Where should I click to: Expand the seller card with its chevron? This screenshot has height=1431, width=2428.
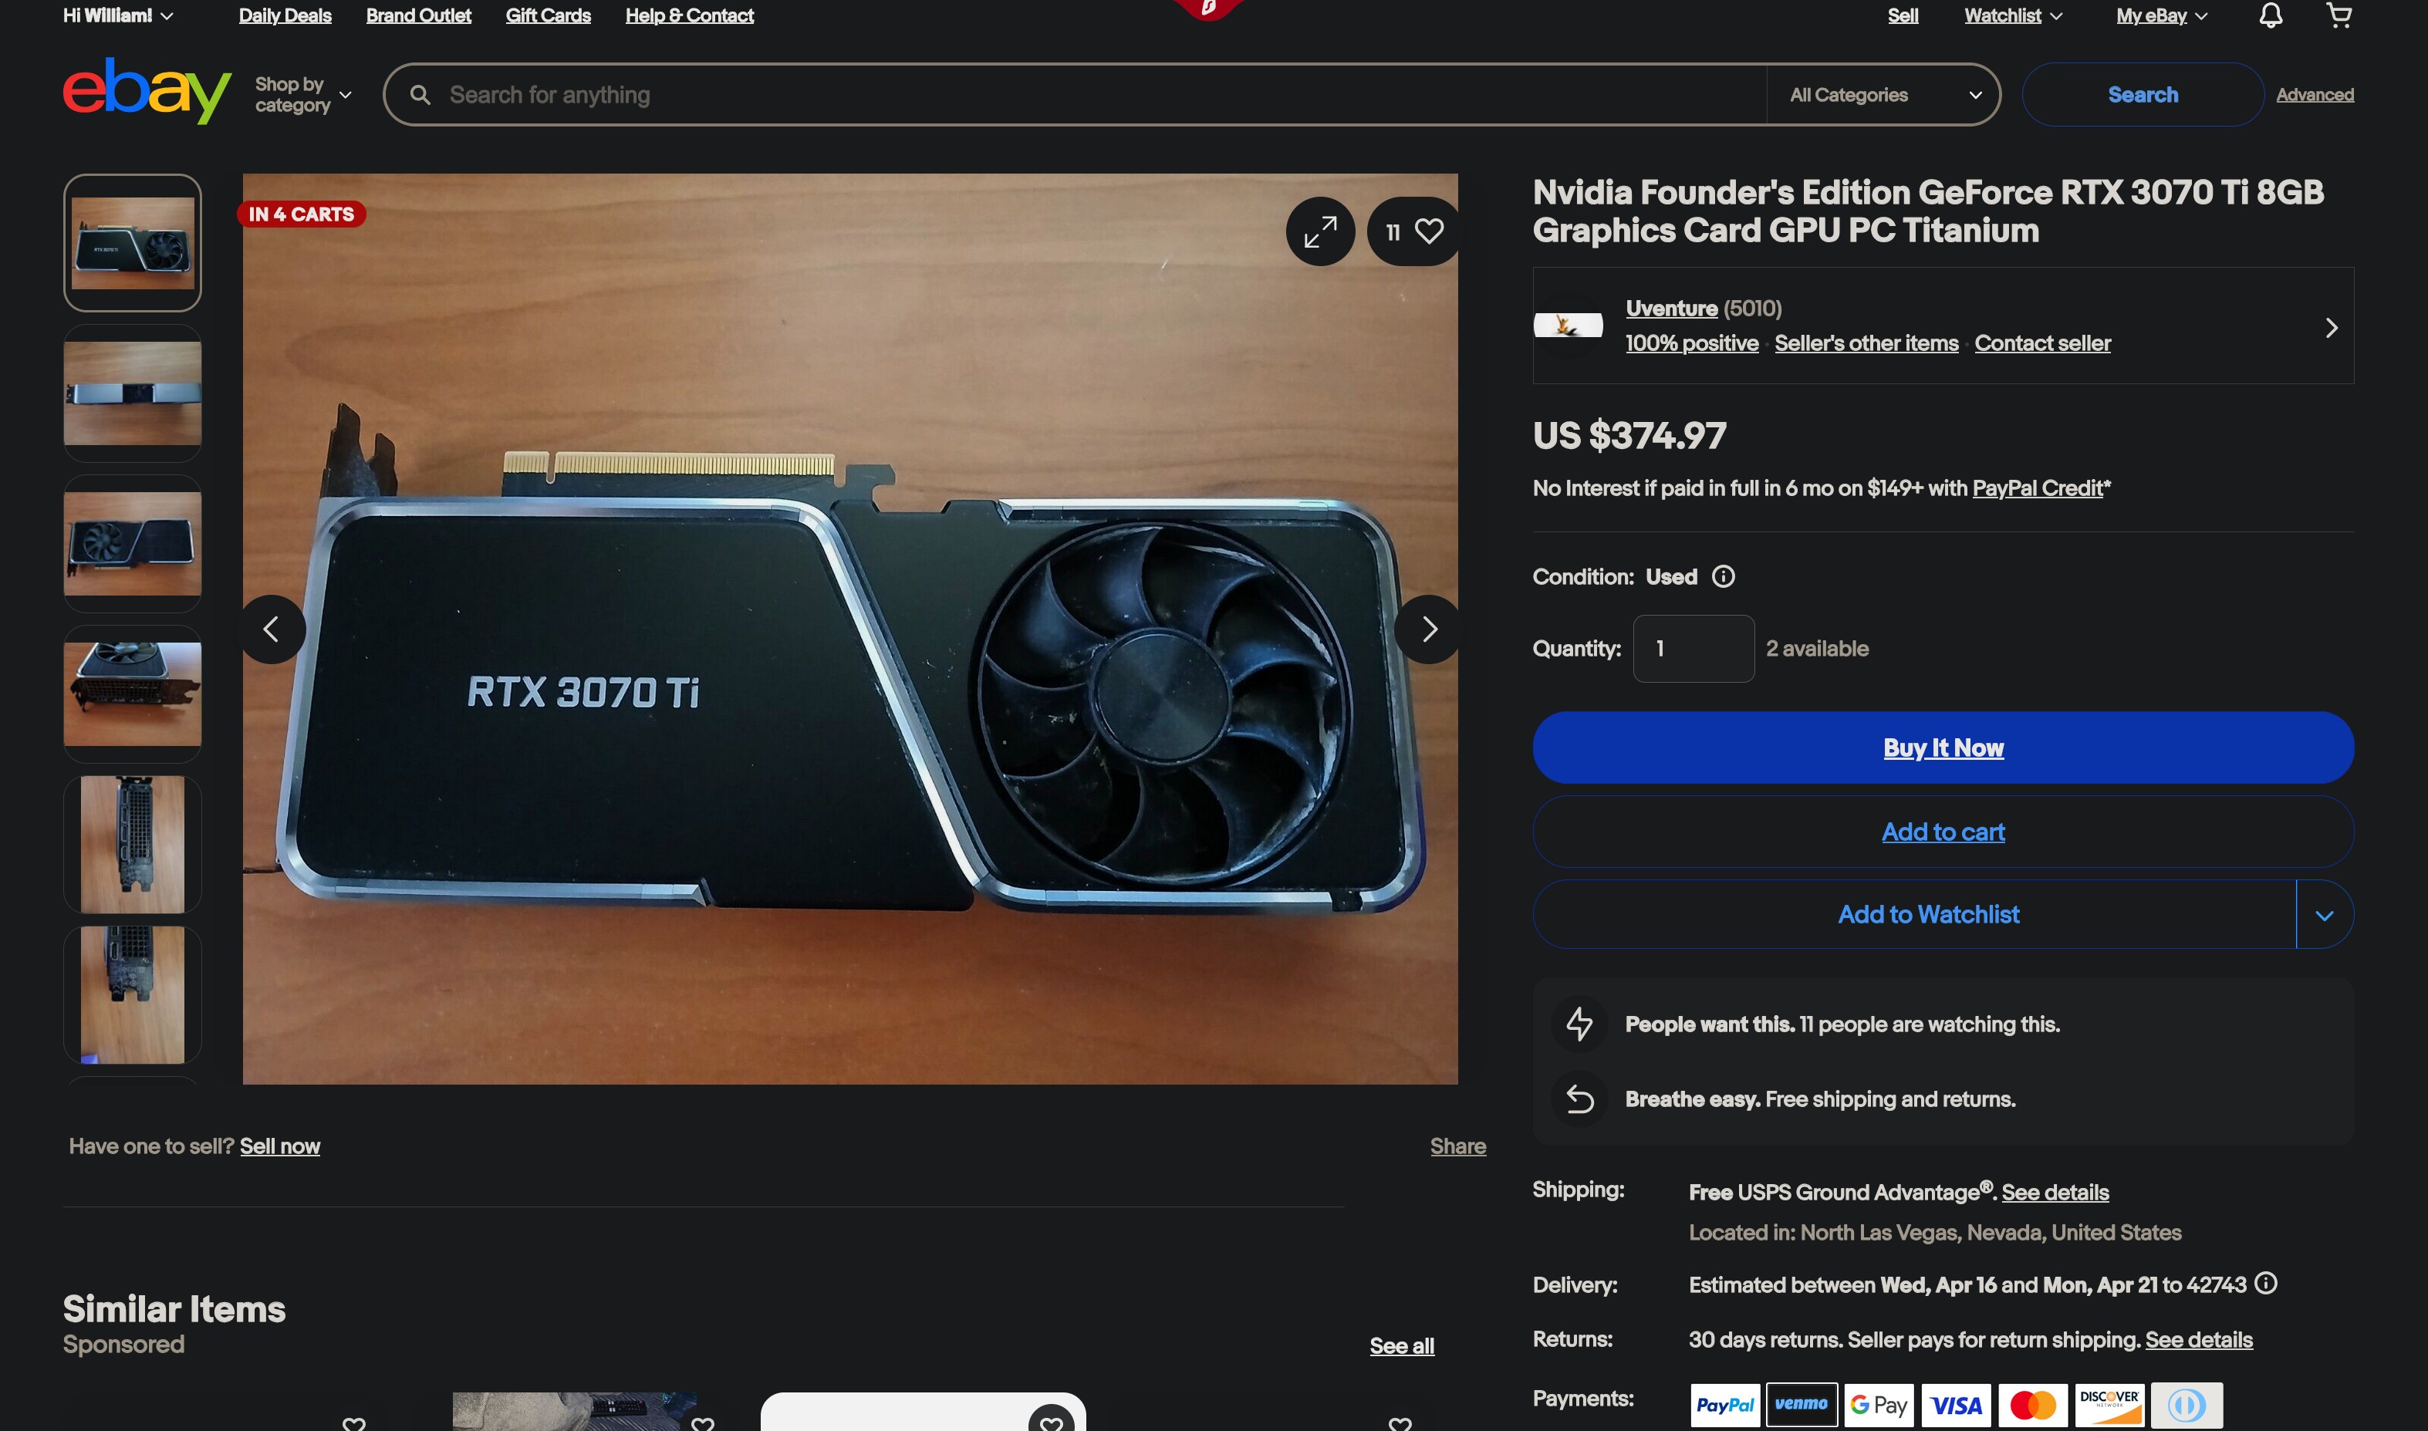coord(2331,328)
